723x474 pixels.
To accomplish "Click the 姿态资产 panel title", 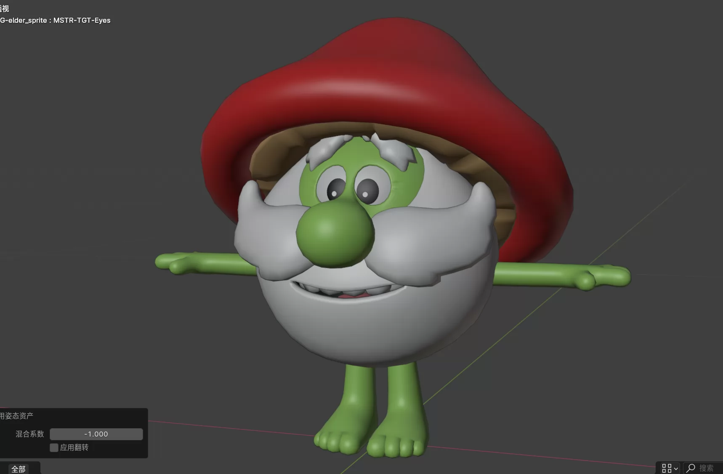I will coord(17,416).
